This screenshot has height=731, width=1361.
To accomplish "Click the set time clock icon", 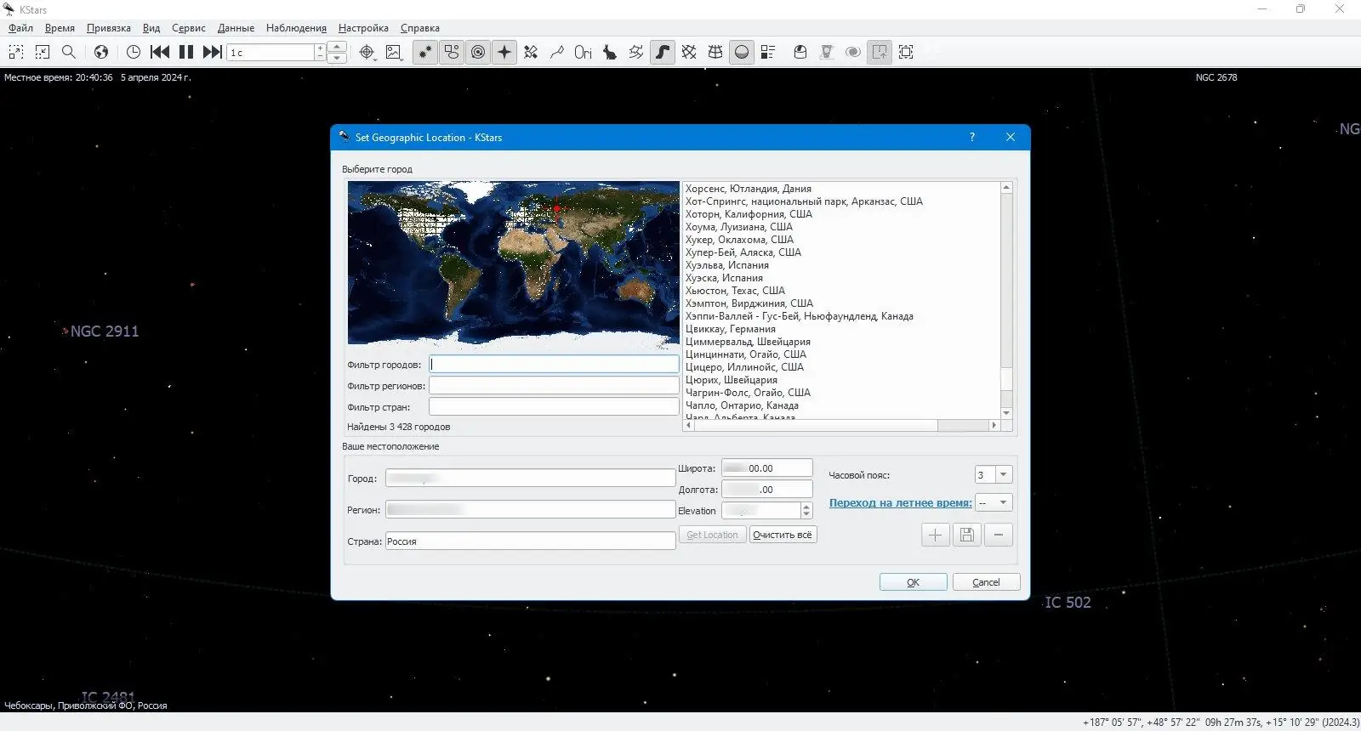I will [x=134, y=52].
